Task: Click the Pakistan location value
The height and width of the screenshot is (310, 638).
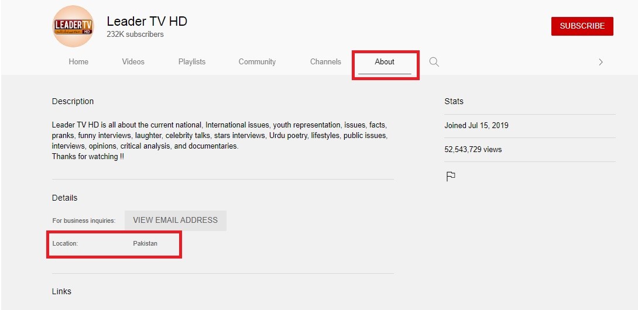Action: [145, 244]
